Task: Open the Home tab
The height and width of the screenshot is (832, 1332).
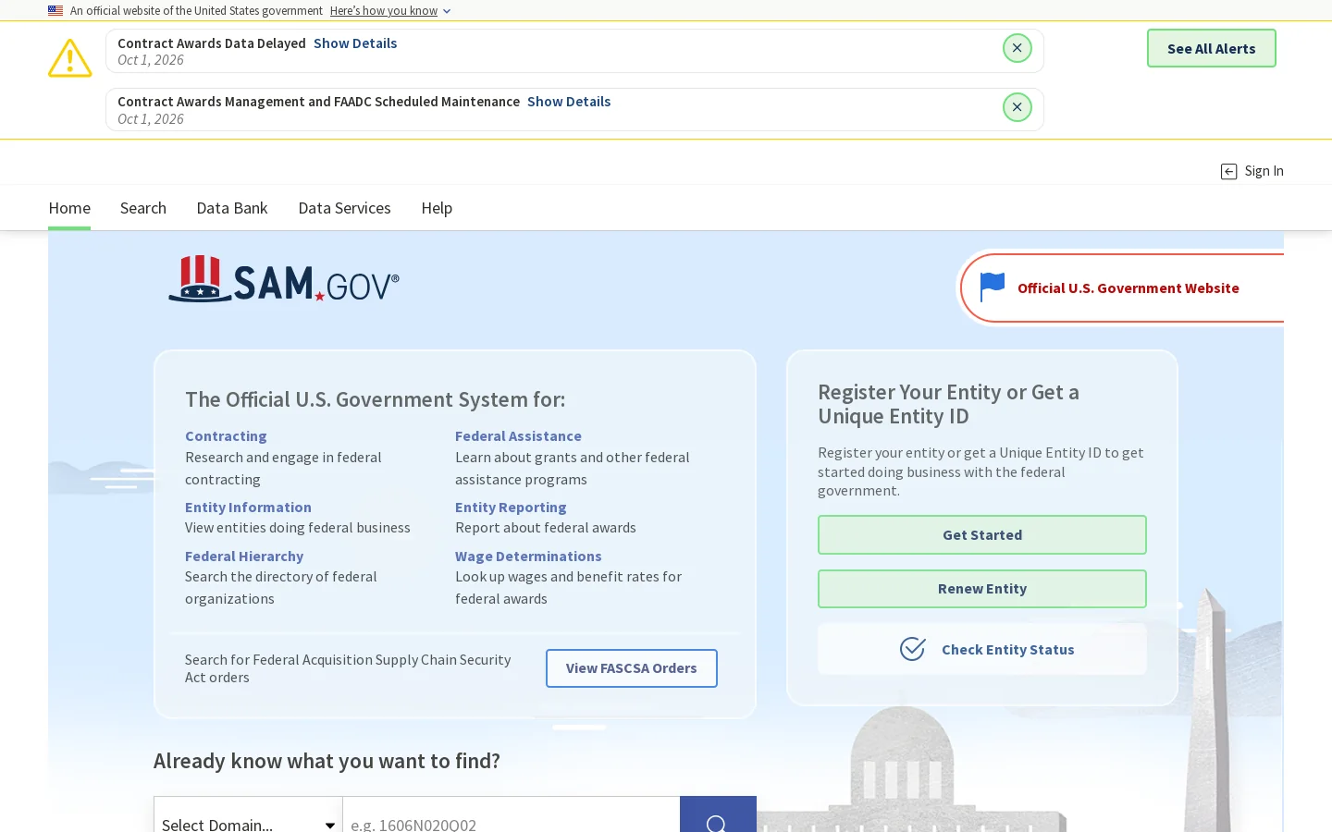Action: point(69,208)
